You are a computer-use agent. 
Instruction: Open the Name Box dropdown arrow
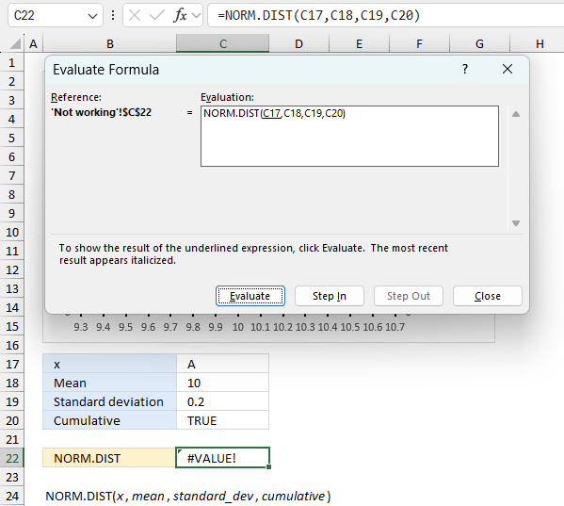click(x=92, y=16)
